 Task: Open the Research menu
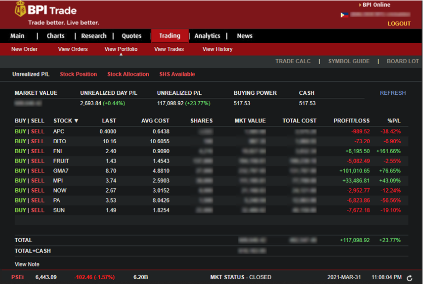pyautogui.click(x=93, y=36)
